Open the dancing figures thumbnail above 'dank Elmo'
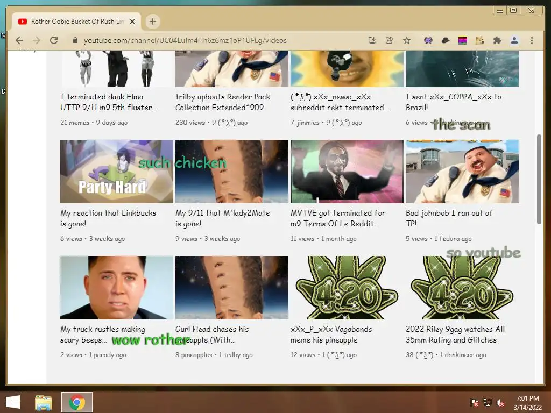Screen dimensions: 551x413 tap(117, 68)
